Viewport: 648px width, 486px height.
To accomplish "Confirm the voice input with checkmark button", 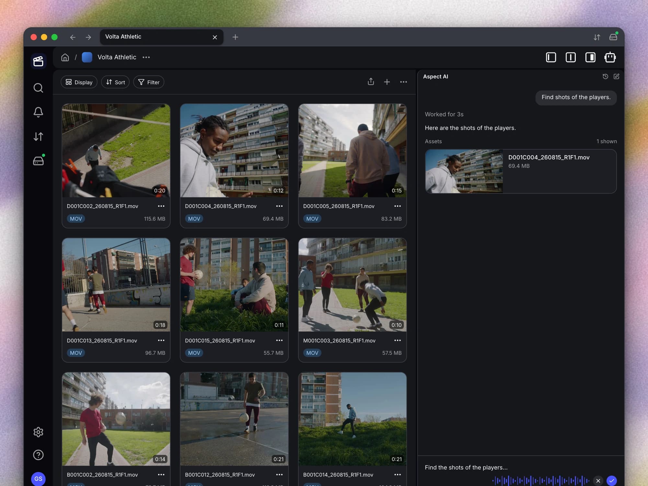I will [x=612, y=480].
